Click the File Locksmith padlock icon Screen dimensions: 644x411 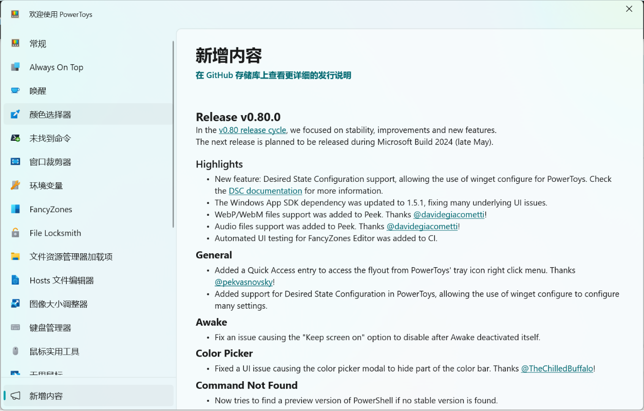click(15, 233)
